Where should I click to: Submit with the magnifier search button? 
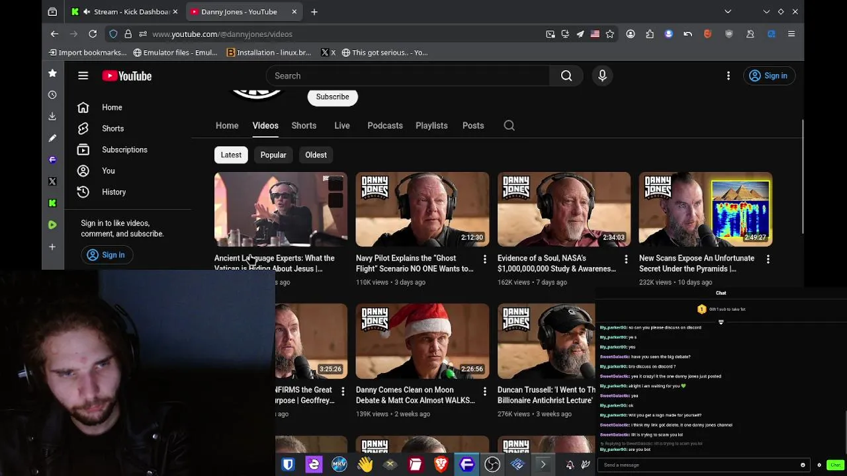pos(566,76)
